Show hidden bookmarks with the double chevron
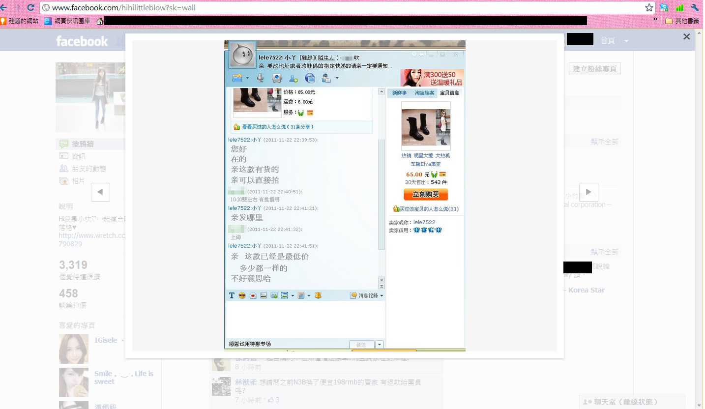The height and width of the screenshot is (409, 705). (x=655, y=20)
